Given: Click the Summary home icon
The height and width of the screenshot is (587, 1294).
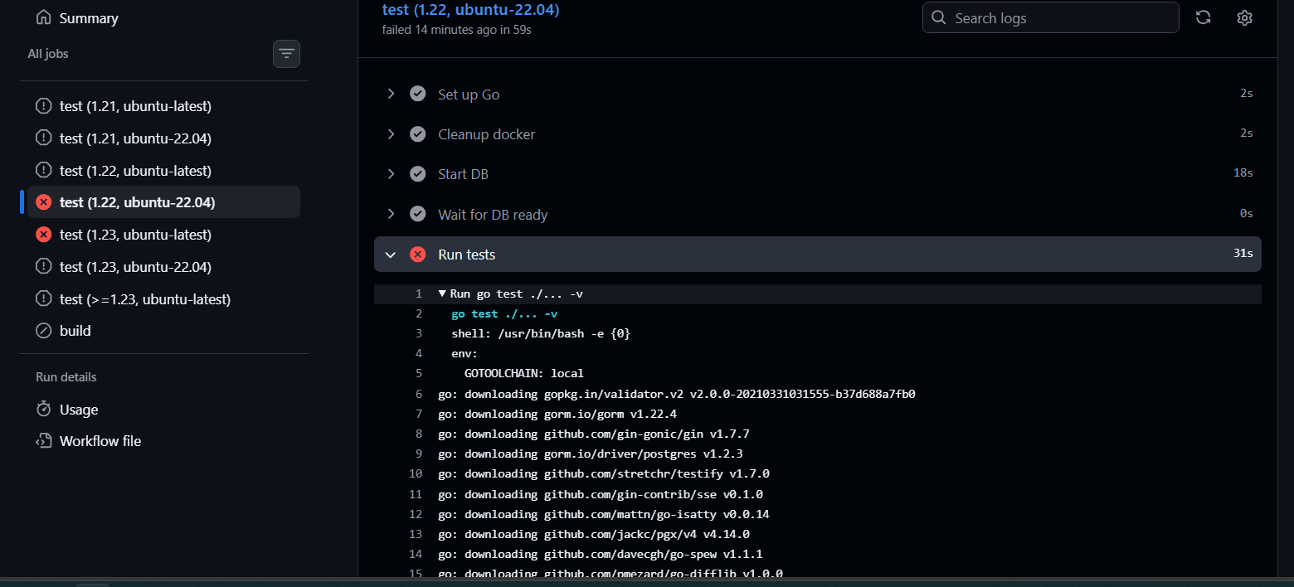Looking at the screenshot, I should pos(44,18).
